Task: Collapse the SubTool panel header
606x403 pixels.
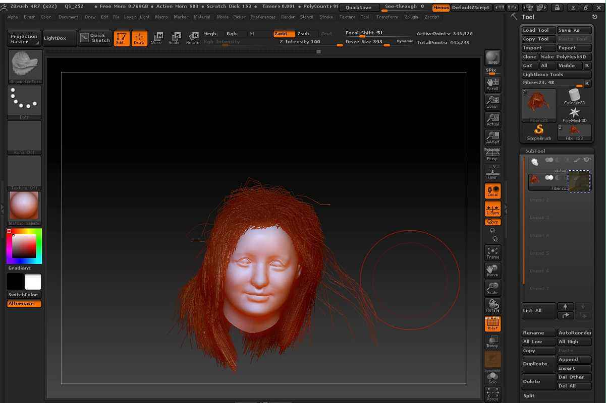Action: coord(535,151)
